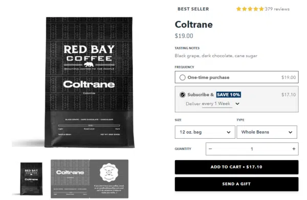
Task: Click the Whole Beans chevron arrow
Action: click(x=290, y=132)
